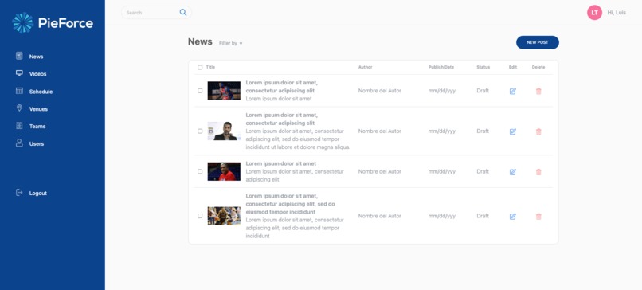The height and width of the screenshot is (290, 642).
Task: Edit the post with suited man thumbnail
Action: [513, 131]
